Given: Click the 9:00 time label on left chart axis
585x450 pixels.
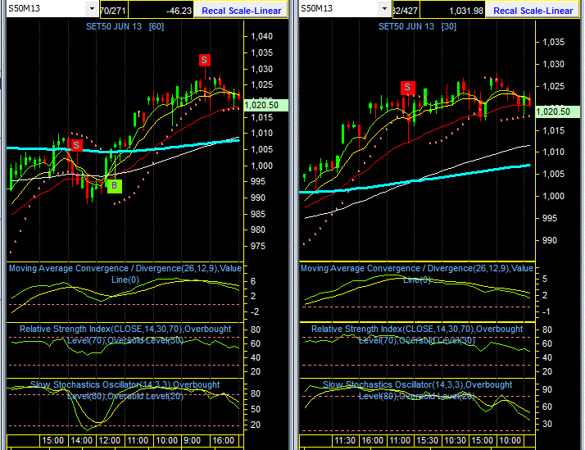Looking at the screenshot, I should coord(193,440).
